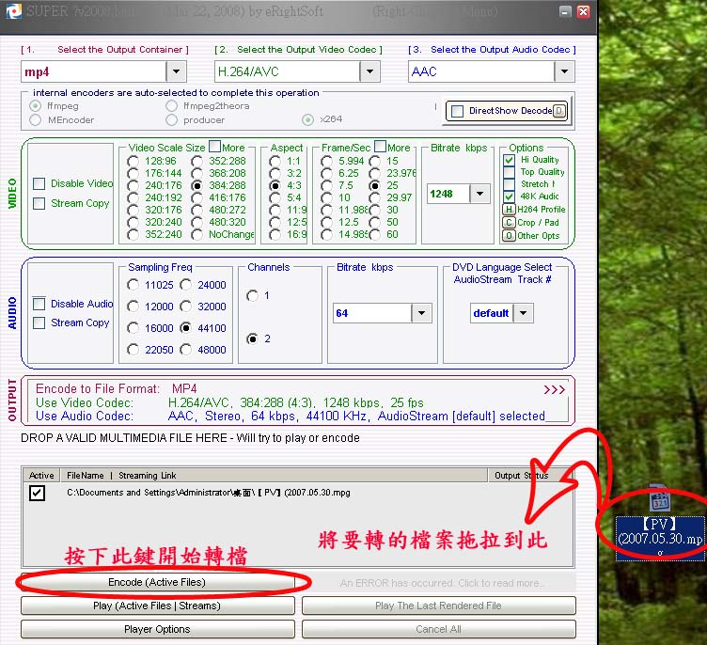Check the audio Stream Copy box
This screenshot has height=645, width=707.
pos(39,322)
